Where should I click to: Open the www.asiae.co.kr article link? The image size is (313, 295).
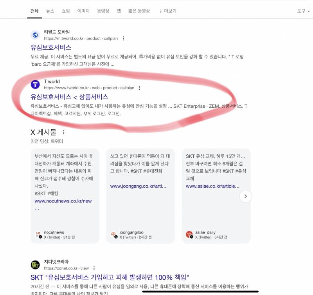pyautogui.click(x=212, y=186)
